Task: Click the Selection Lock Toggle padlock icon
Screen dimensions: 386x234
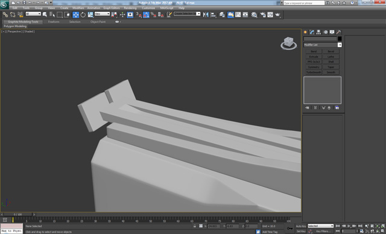Action: [x=195, y=226]
